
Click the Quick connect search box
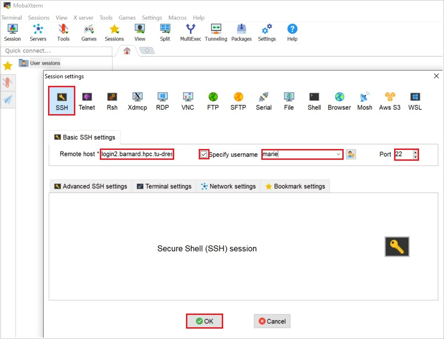click(x=57, y=51)
